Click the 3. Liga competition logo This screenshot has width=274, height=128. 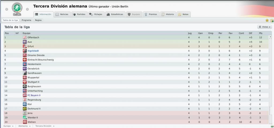pyautogui.click(x=17, y=9)
